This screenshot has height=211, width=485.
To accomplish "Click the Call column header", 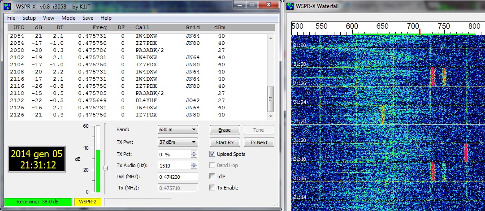I will [142, 27].
